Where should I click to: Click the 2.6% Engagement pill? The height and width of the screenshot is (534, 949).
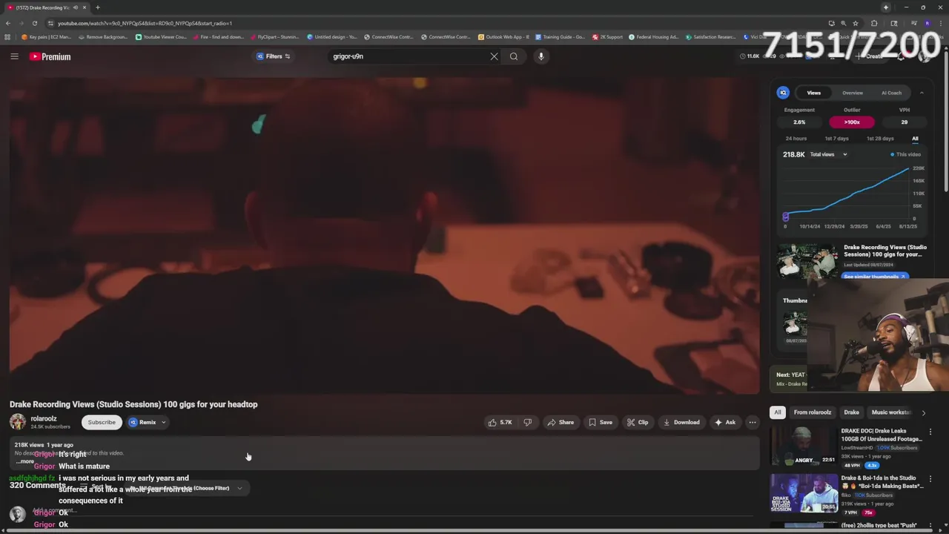[x=799, y=122]
